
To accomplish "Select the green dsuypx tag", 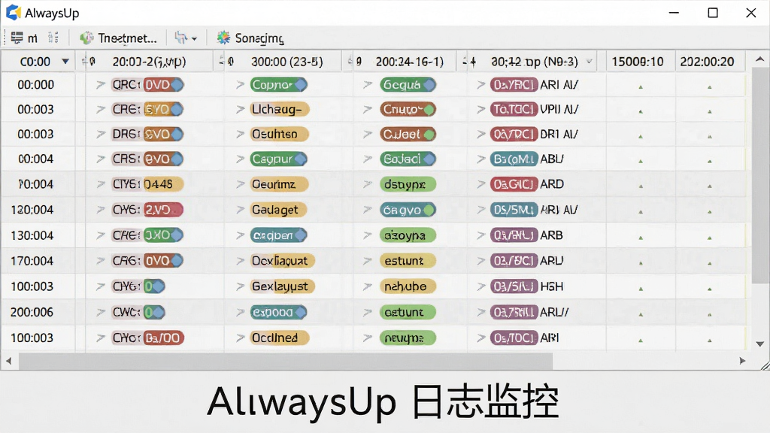I will pos(408,184).
